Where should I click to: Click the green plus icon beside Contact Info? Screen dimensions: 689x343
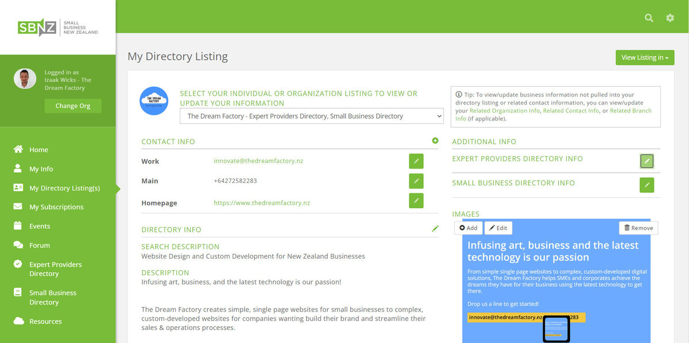[x=435, y=141]
